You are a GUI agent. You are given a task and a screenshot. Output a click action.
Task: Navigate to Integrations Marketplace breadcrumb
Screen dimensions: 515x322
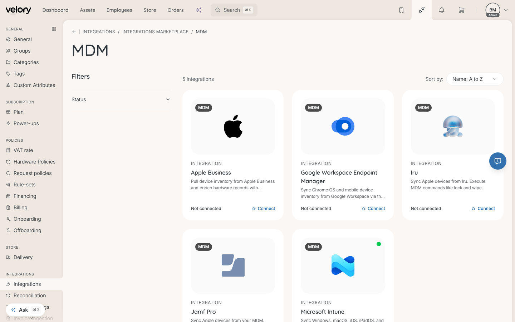tap(155, 32)
